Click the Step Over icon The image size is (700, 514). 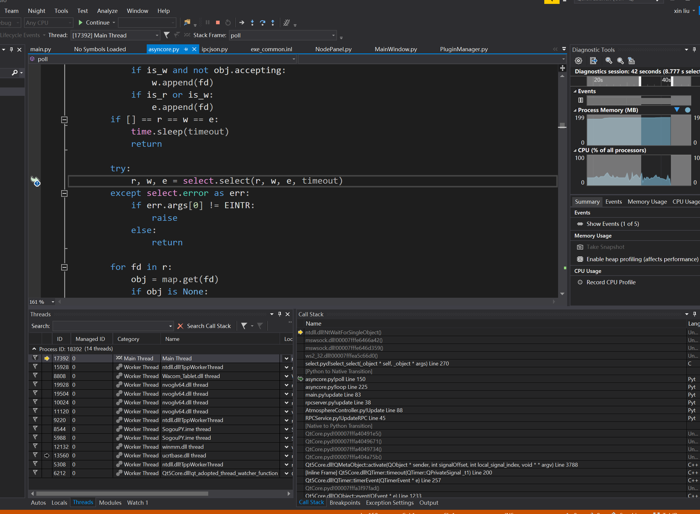click(263, 22)
